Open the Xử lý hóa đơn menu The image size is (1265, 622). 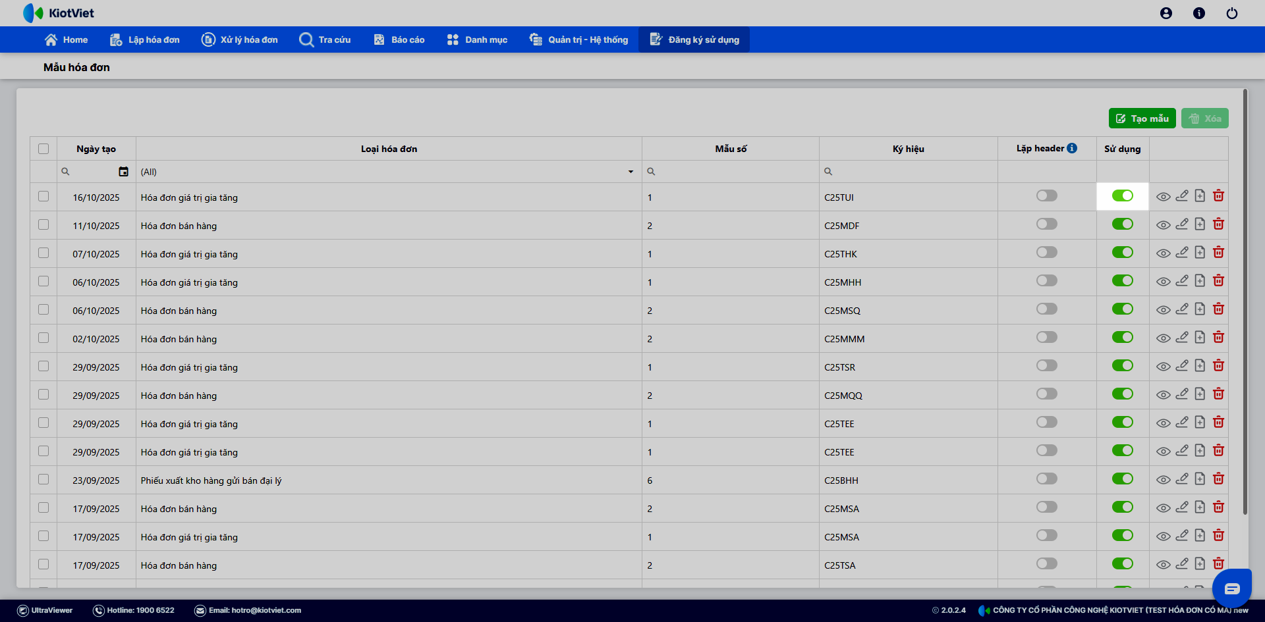239,39
